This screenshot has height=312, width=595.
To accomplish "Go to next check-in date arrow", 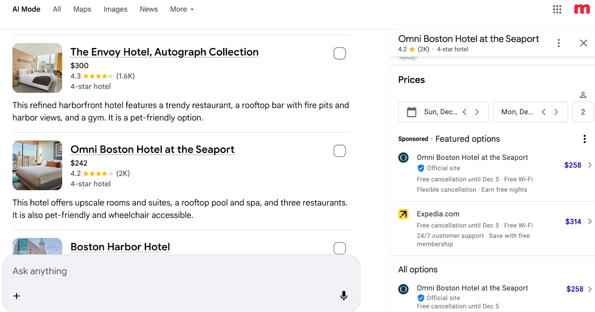I will click(477, 112).
